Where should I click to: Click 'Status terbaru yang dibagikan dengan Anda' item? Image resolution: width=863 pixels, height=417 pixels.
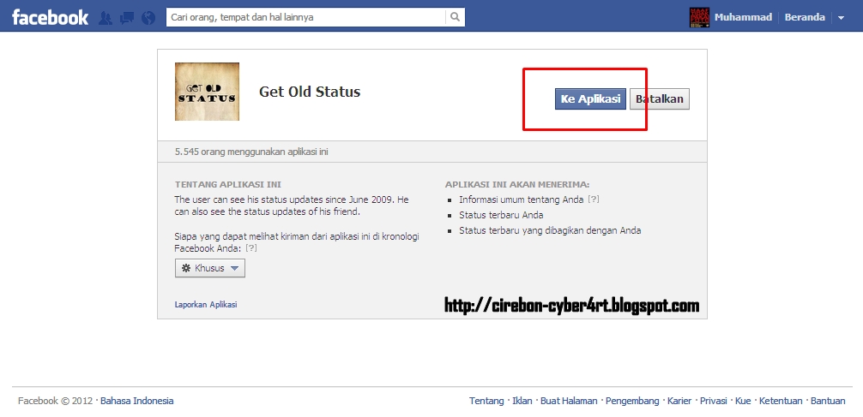pos(551,230)
